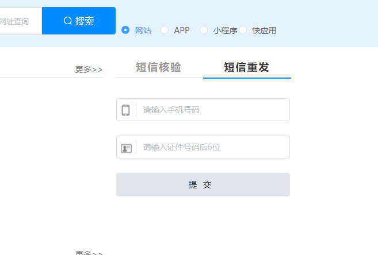Click the 提交 submit button
Screen dimensions: 378x255
pos(203,184)
